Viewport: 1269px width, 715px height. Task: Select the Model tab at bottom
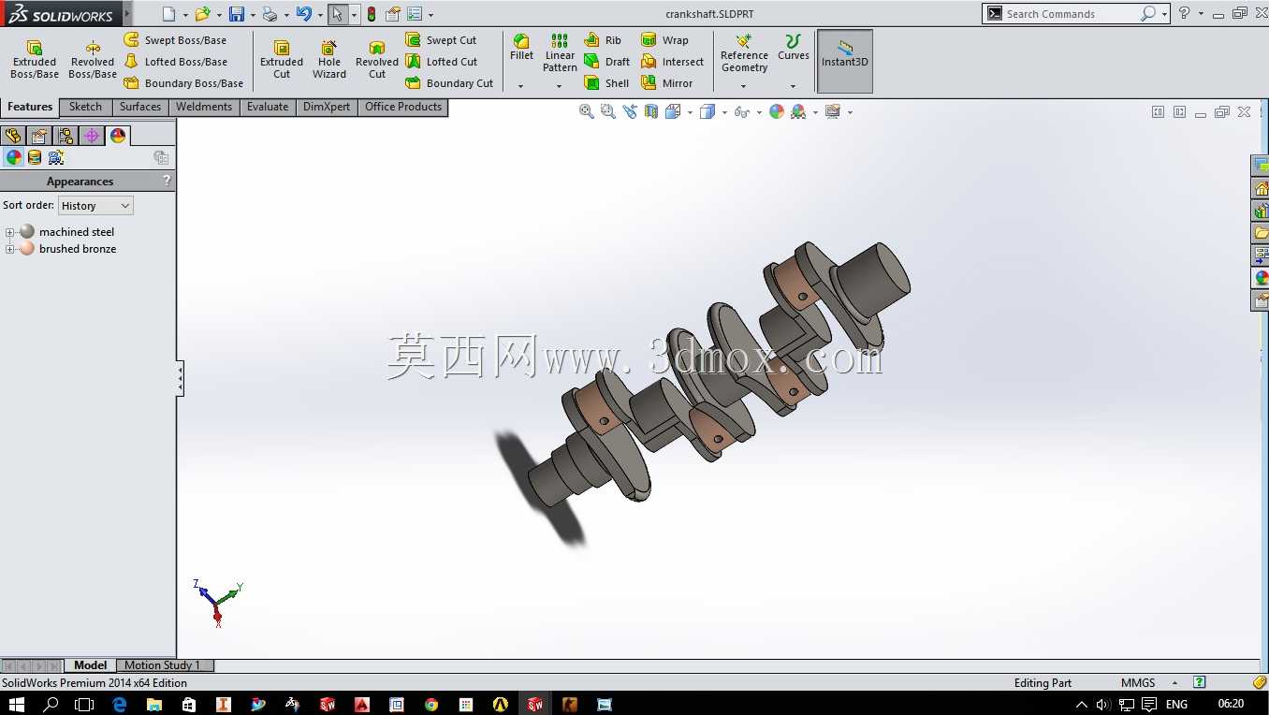pyautogui.click(x=90, y=665)
